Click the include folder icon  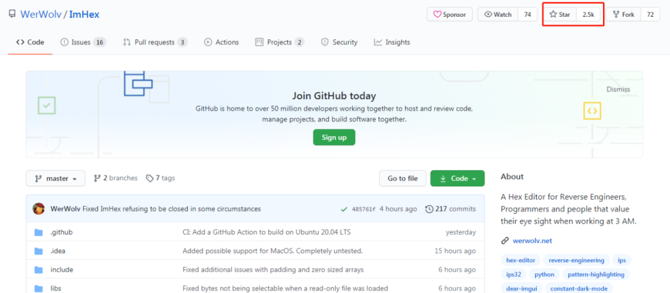pyautogui.click(x=38, y=269)
